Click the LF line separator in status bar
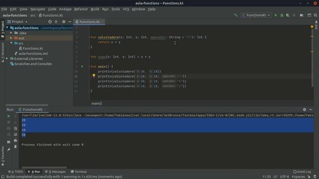 coord(275,177)
